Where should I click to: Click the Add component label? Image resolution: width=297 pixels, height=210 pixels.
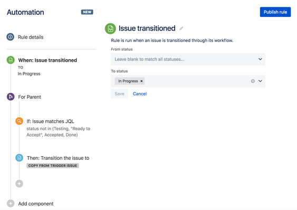coord(36,204)
